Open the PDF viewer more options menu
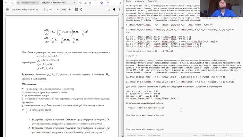Image resolution: width=243 pixels, height=137 pixels. click(119, 10)
